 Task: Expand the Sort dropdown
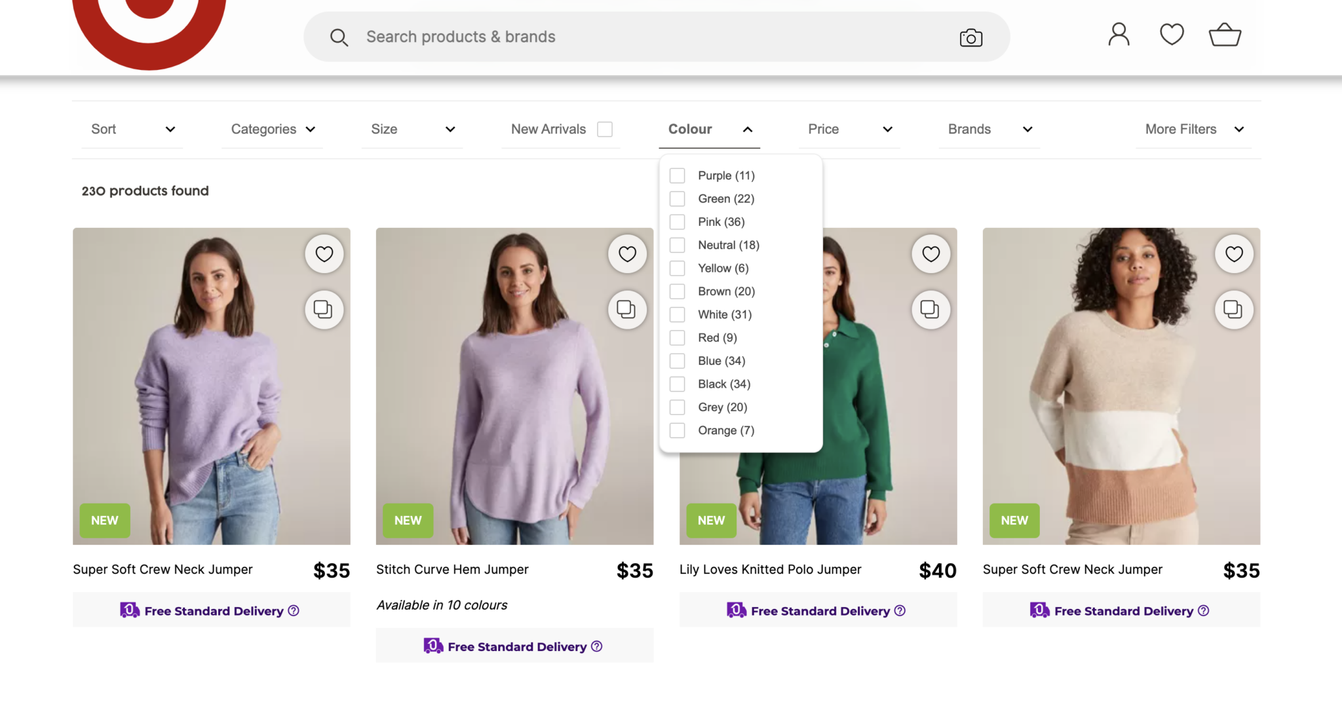click(131, 129)
